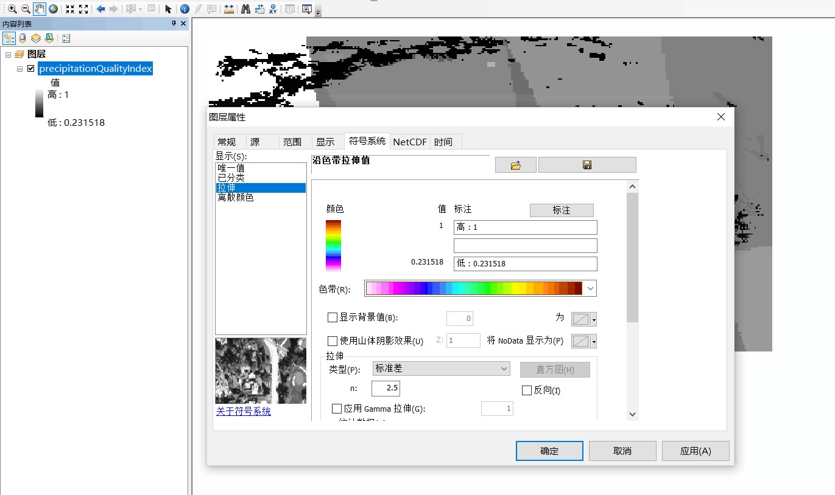Open the Find tool (binoculars icon)
This screenshot has height=495, width=835.
245,9
